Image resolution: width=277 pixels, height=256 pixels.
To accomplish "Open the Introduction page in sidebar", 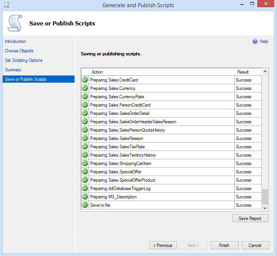I will tap(16, 41).
